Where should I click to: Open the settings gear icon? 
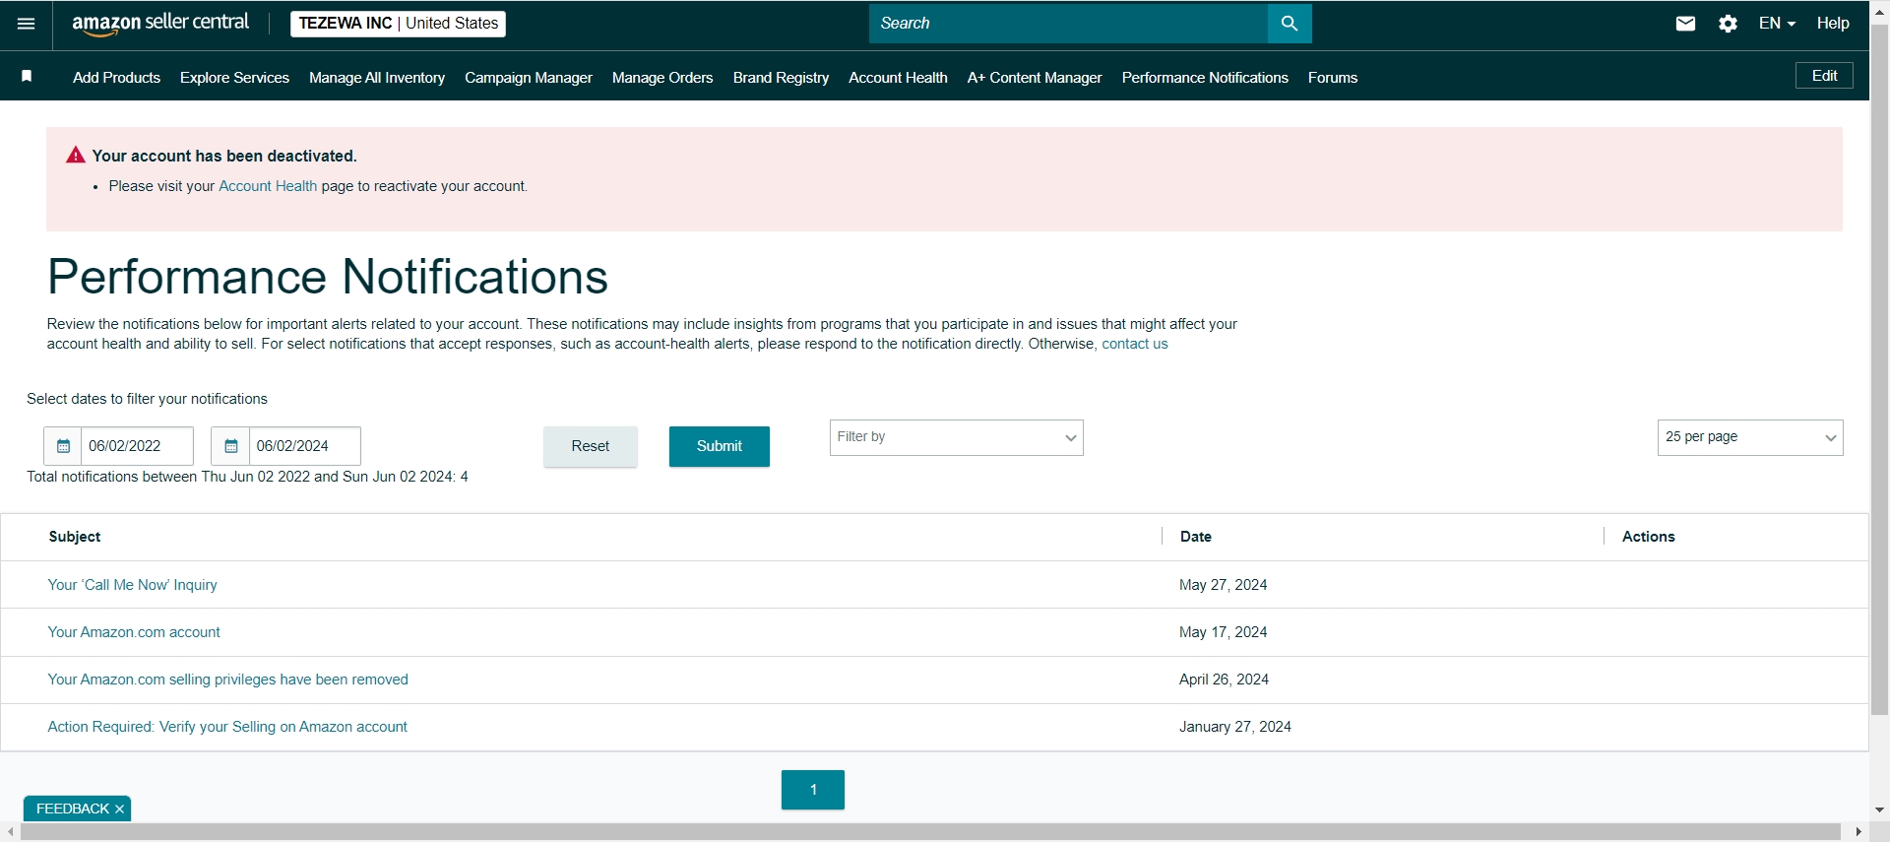[x=1728, y=24]
